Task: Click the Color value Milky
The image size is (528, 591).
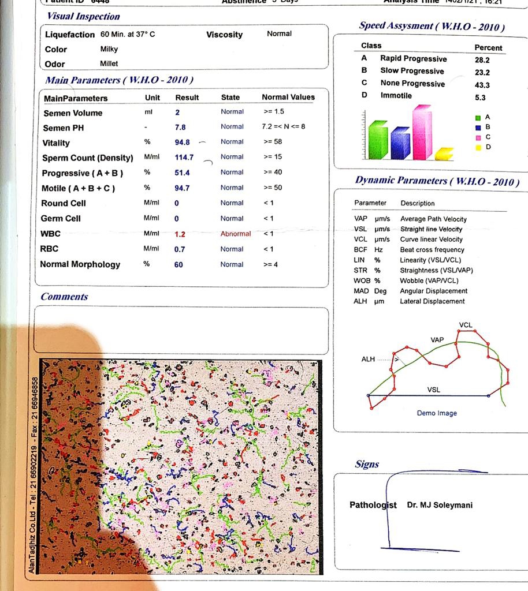Action: 109,49
